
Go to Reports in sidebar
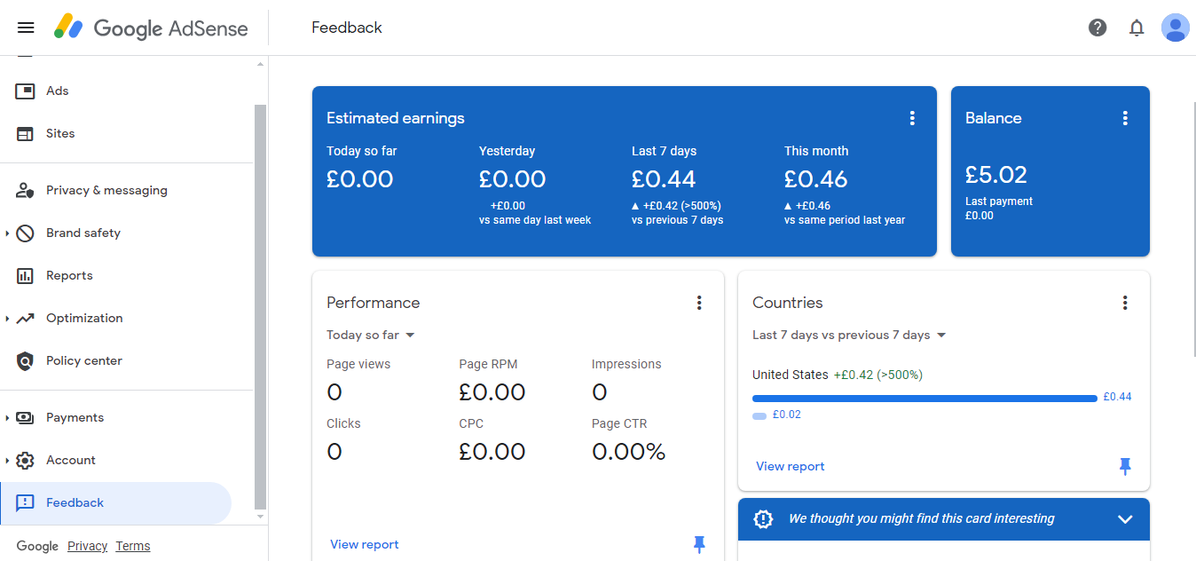point(69,275)
